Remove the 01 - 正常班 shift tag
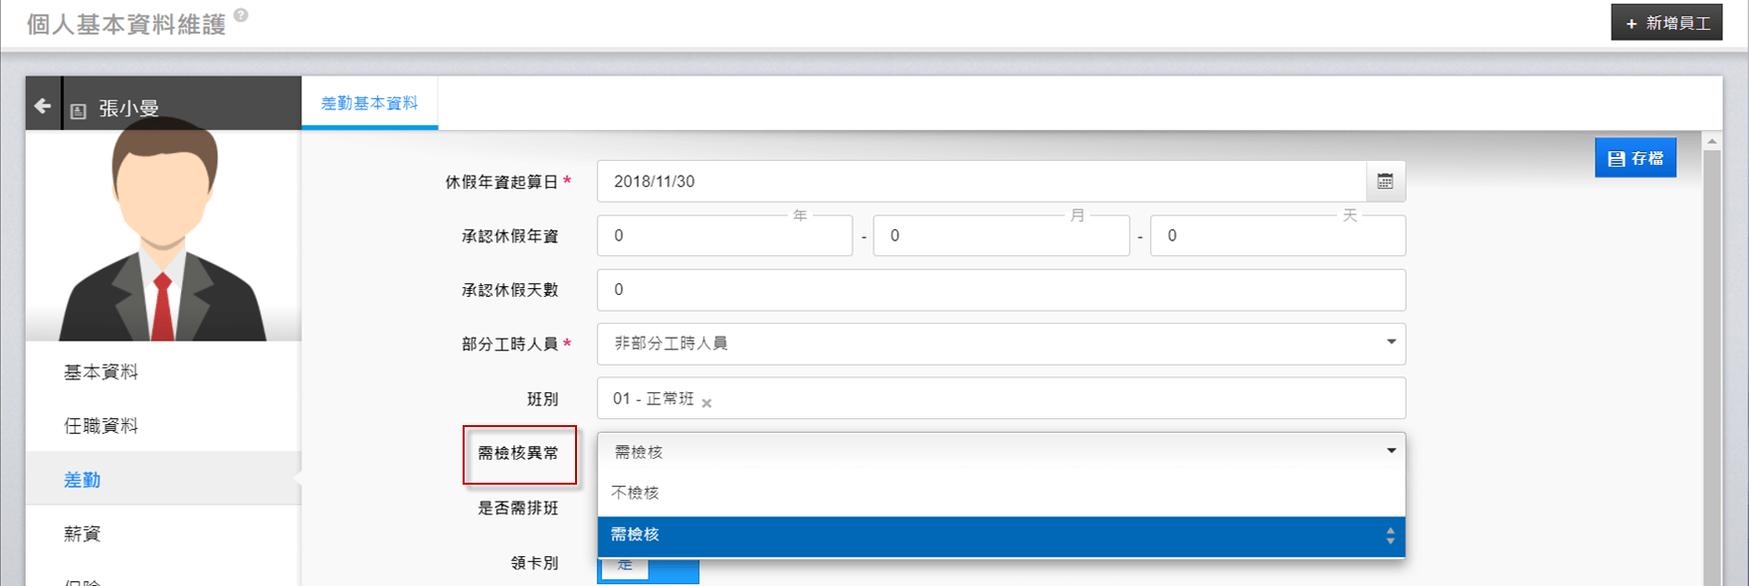The width and height of the screenshot is (1749, 586). pyautogui.click(x=706, y=403)
